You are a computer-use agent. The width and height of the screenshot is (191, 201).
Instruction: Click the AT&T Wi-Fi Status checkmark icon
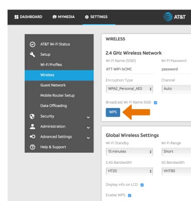[x=32, y=44]
